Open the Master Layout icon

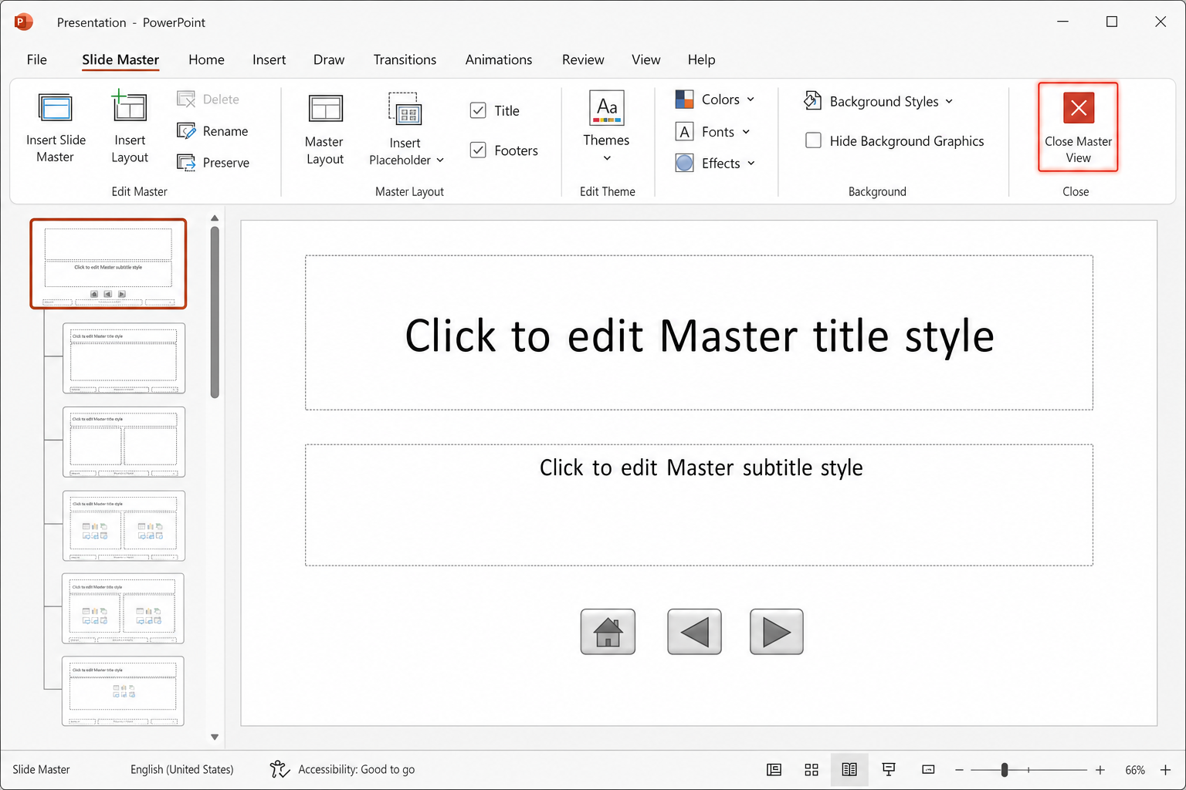point(325,109)
